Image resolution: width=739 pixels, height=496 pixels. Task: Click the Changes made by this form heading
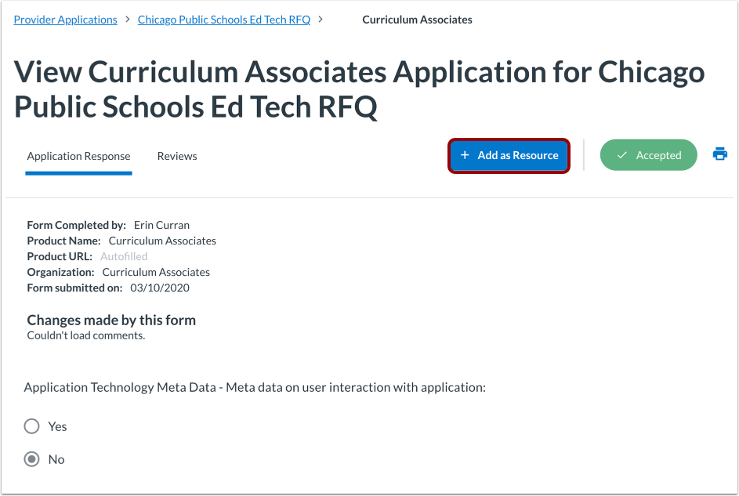pyautogui.click(x=111, y=320)
